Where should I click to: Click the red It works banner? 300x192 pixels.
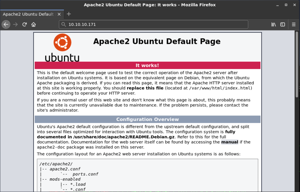pos(147,65)
